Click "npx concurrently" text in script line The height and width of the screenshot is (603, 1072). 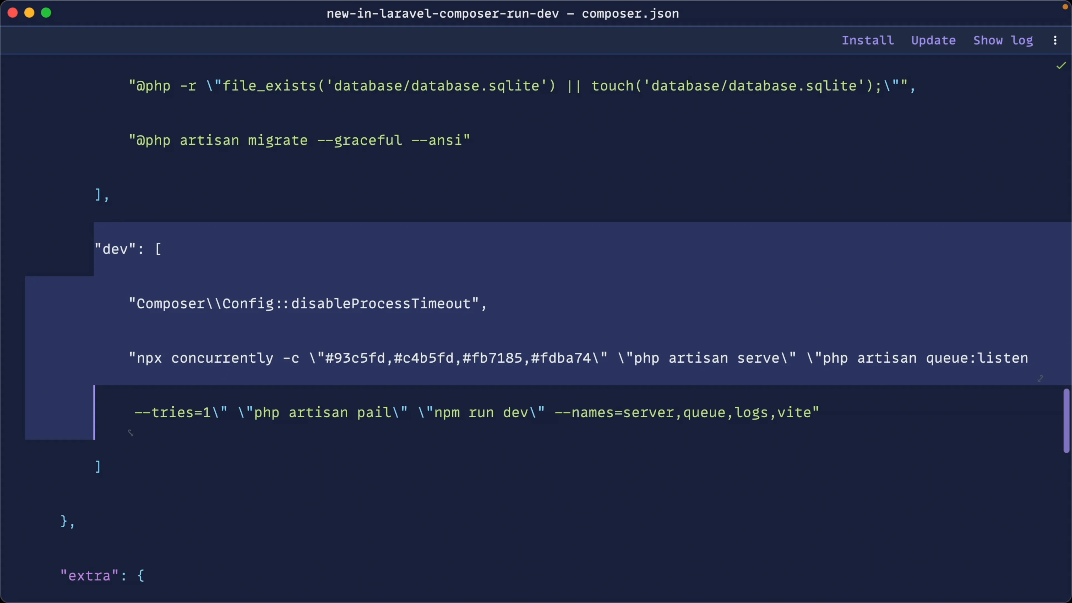click(205, 358)
